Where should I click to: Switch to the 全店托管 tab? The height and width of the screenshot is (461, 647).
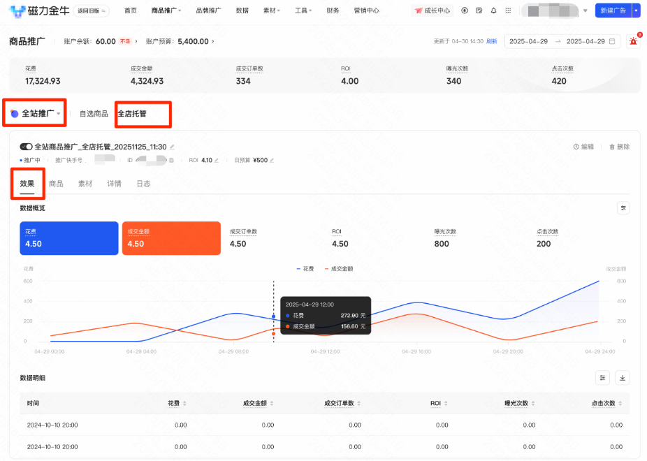(x=132, y=114)
